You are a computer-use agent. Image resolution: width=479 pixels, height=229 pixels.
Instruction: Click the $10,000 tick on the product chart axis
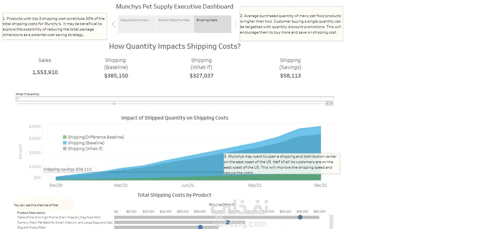pyautogui.click(x=148, y=212)
